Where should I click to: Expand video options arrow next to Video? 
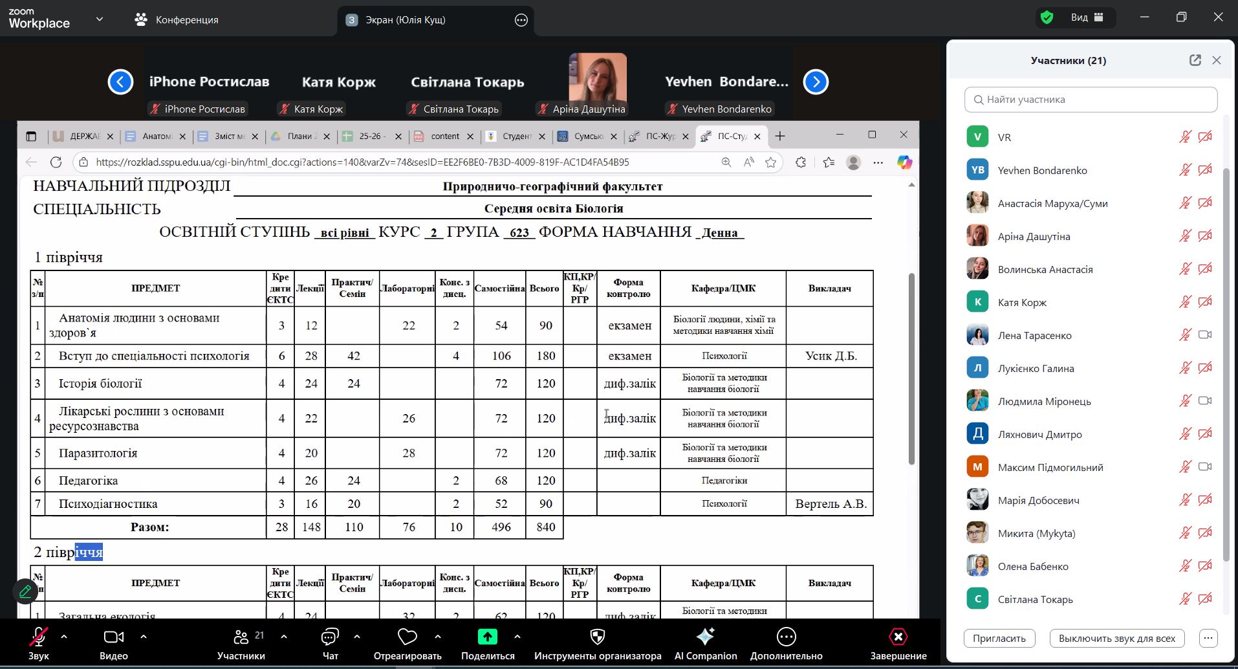(x=144, y=637)
